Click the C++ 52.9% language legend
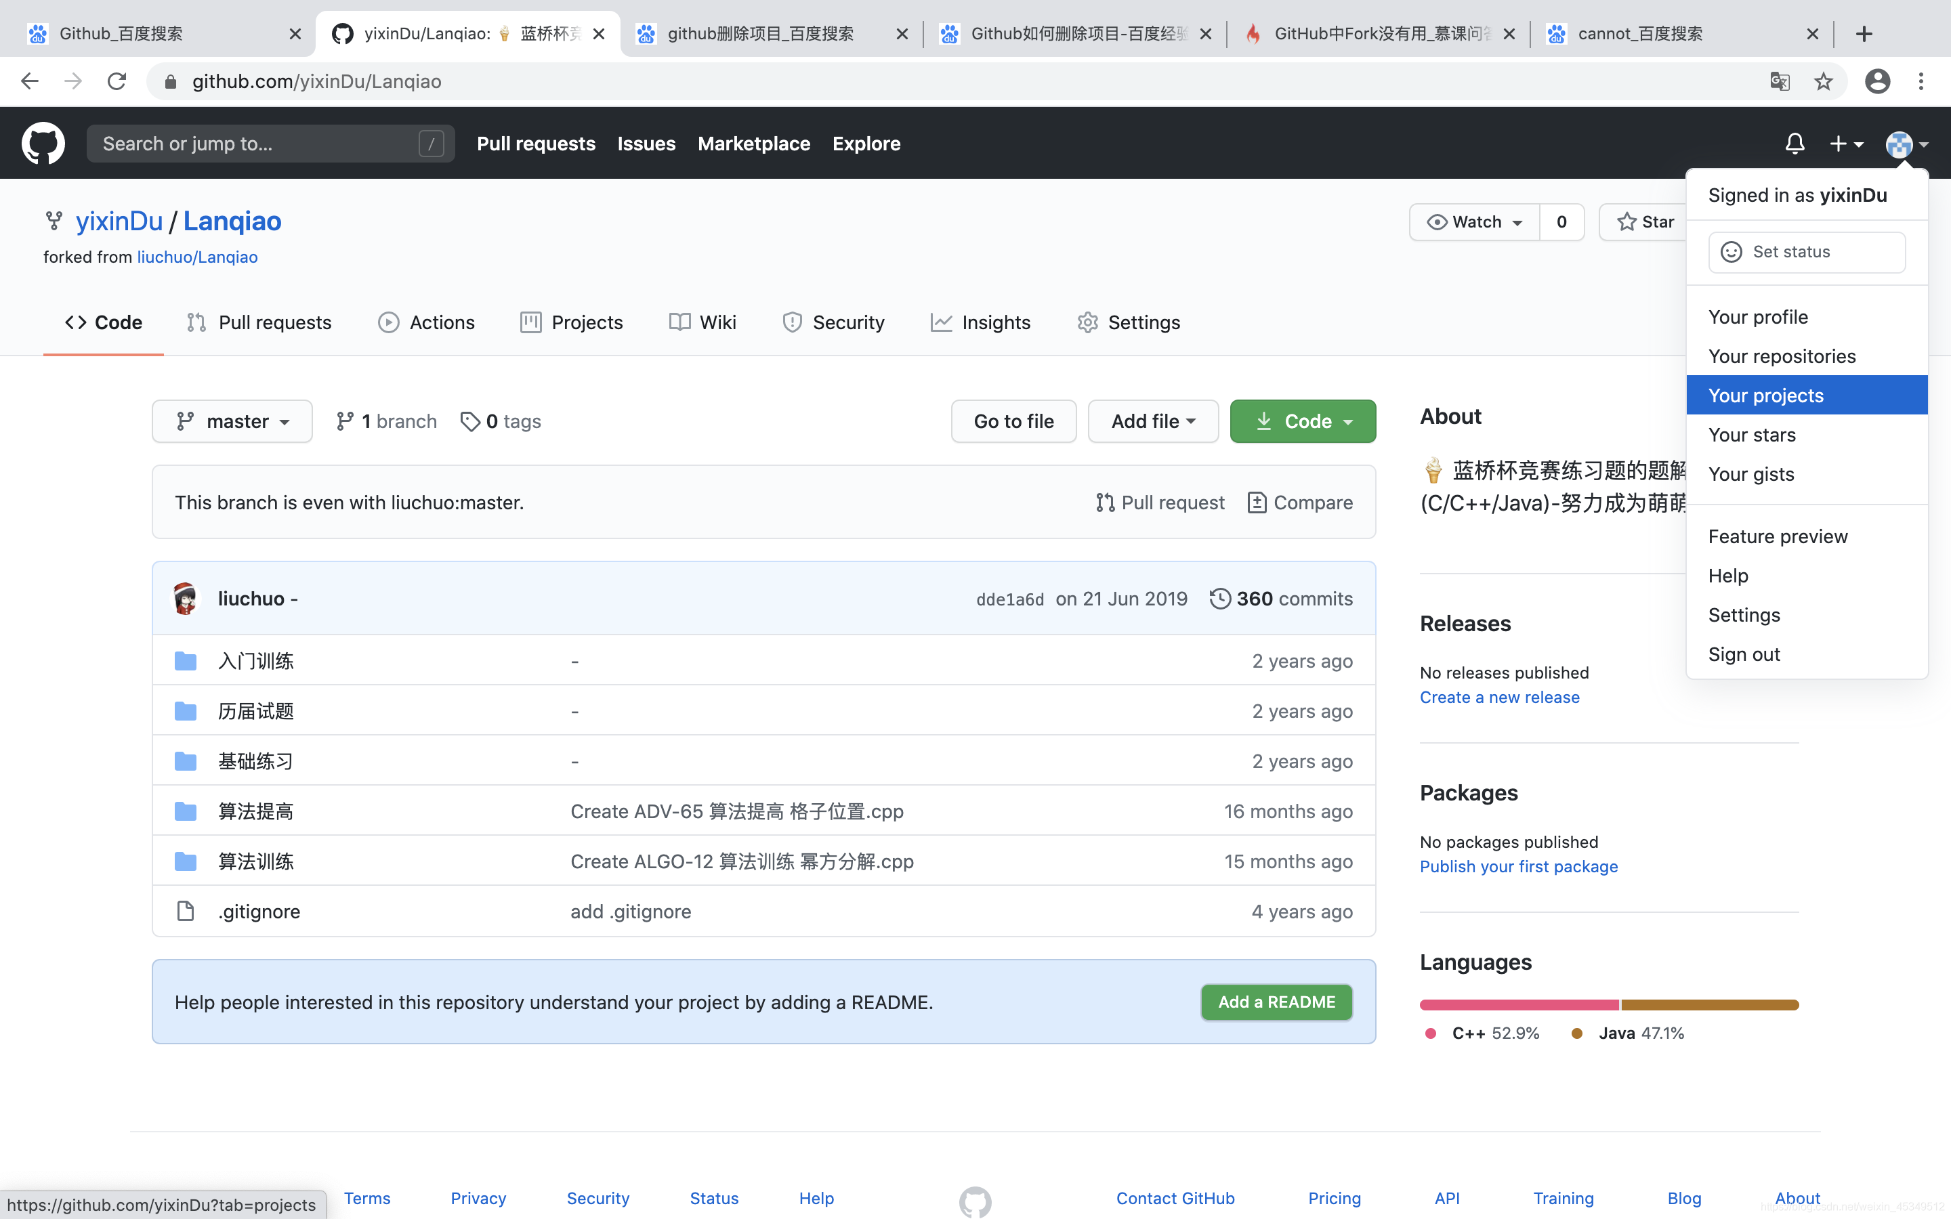Viewport: 1951px width, 1219px height. [1483, 1033]
